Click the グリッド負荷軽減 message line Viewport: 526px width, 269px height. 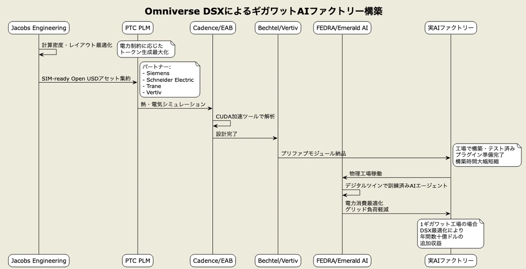(367, 210)
